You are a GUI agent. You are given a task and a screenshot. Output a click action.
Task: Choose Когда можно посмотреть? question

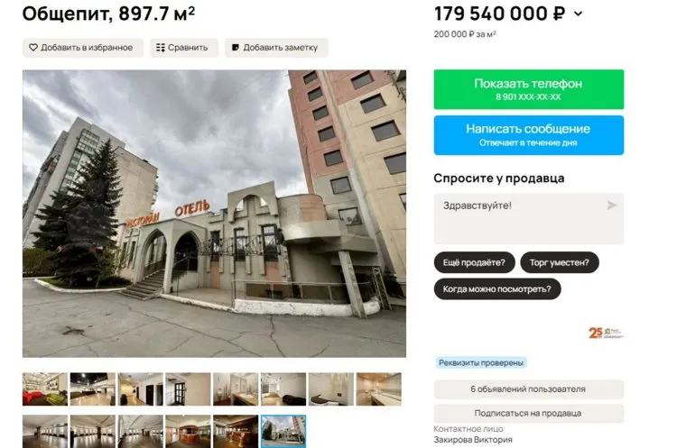(497, 289)
